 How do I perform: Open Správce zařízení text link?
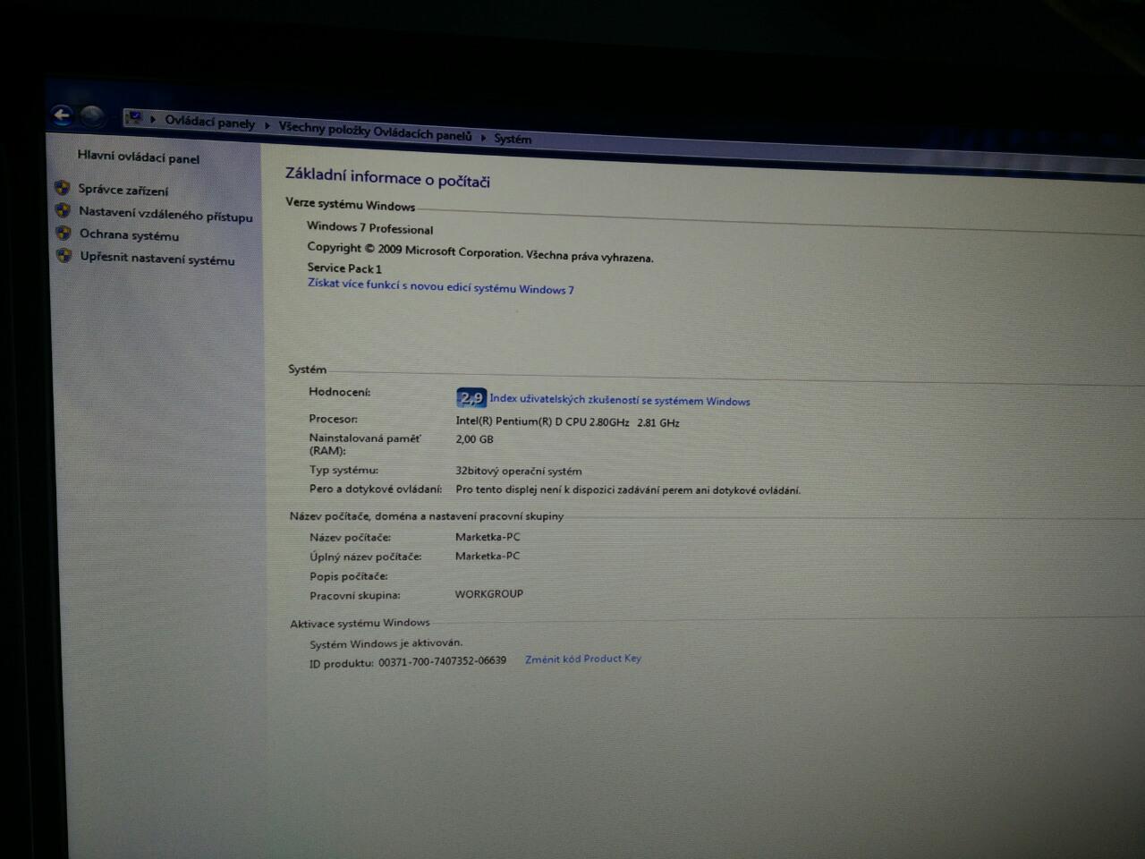[x=123, y=190]
